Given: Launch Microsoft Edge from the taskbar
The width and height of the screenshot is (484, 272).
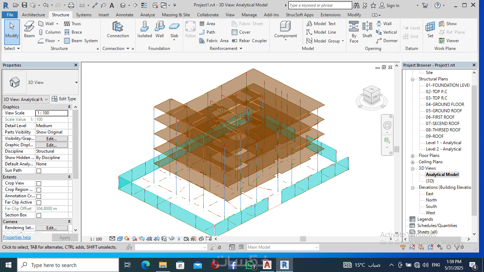Looking at the screenshot, I should [146, 265].
